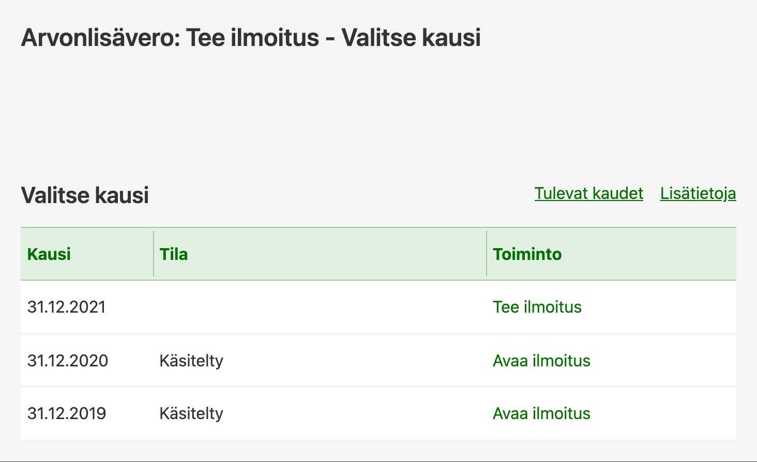The width and height of the screenshot is (757, 462).
Task: Click the Käsitelty status in the 31.12.2020 row
Action: (x=191, y=361)
